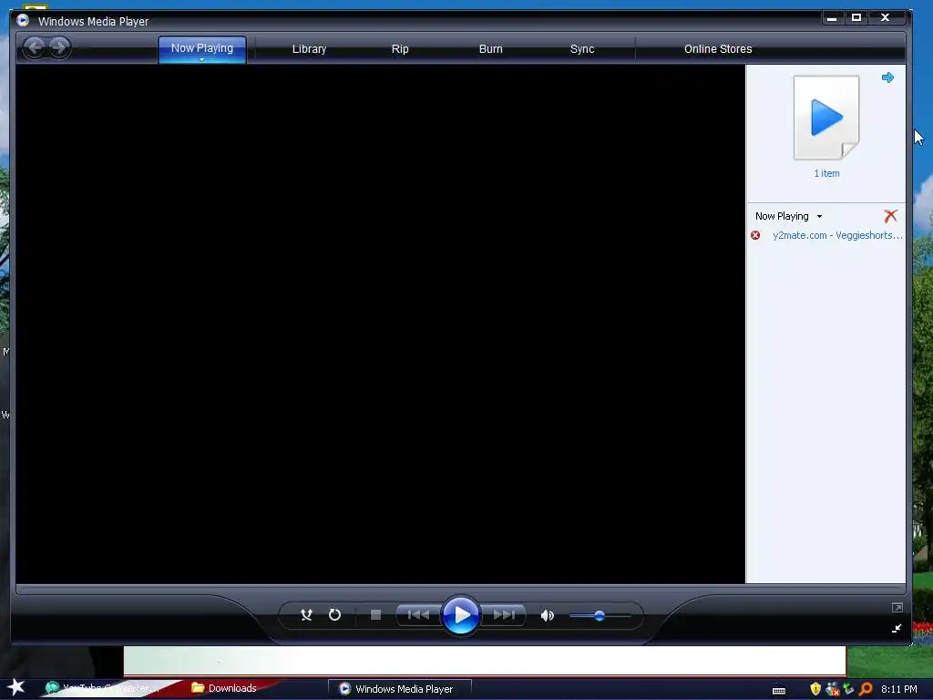Click the blue arrow in list pane
Screen dimensions: 933x700
click(887, 77)
